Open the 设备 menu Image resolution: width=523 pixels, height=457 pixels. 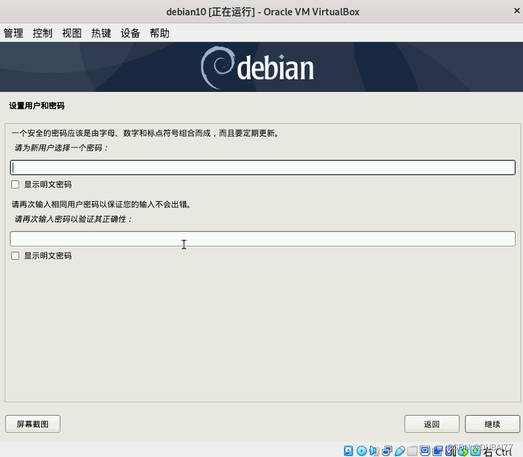point(130,33)
